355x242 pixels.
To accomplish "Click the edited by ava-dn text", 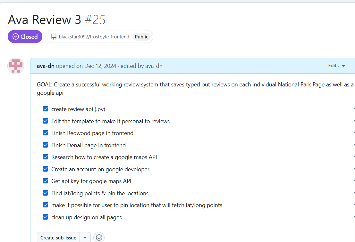I will click(141, 66).
